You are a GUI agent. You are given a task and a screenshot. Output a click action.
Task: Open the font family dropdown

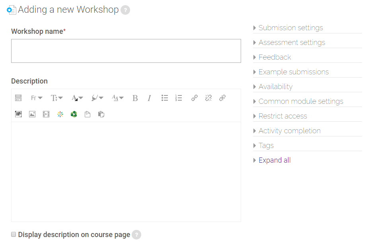pyautogui.click(x=37, y=98)
